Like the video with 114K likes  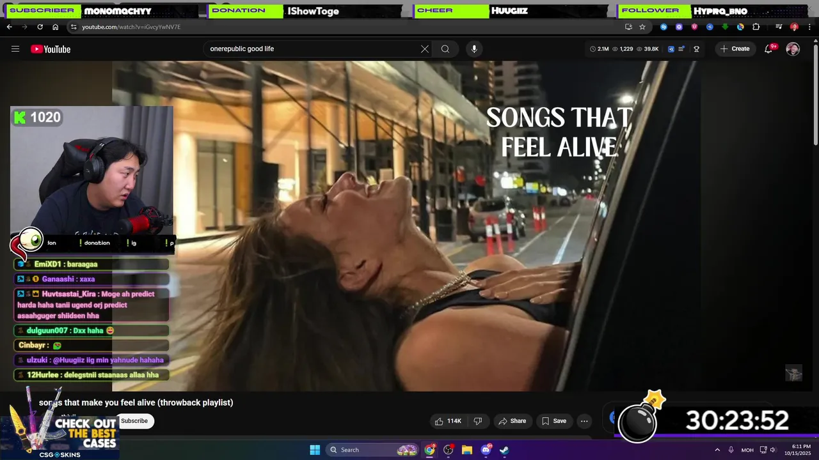tap(447, 421)
